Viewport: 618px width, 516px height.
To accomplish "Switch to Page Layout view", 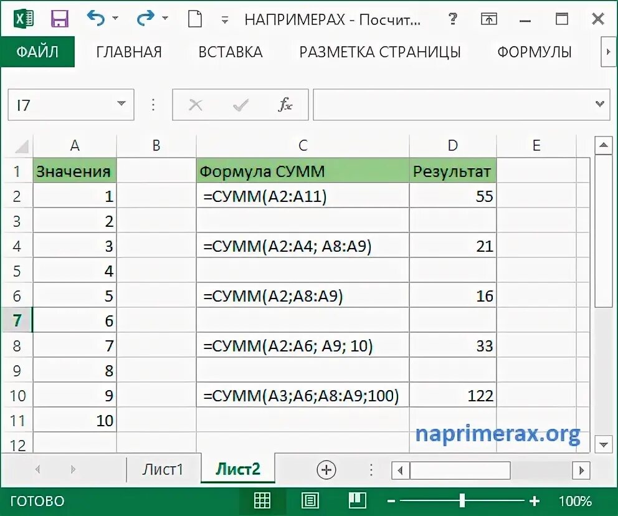I will click(310, 500).
